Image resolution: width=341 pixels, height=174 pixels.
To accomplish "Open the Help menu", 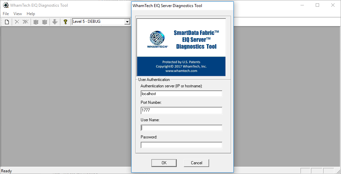I will (31, 14).
